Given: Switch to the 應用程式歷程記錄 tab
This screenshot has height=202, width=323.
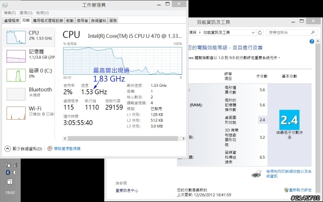Looking at the screenshot, I should click(x=48, y=20).
